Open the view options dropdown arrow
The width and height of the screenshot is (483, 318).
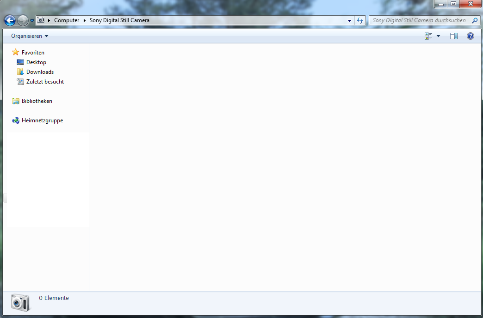(438, 36)
